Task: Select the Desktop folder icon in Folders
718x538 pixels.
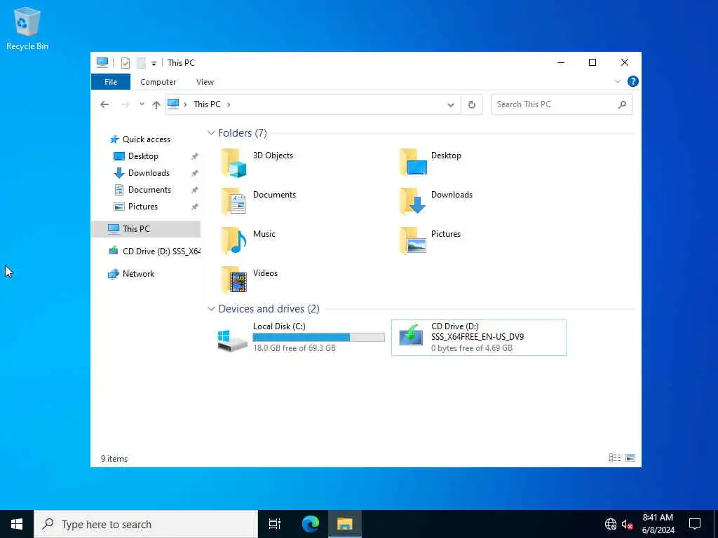Action: (x=412, y=162)
